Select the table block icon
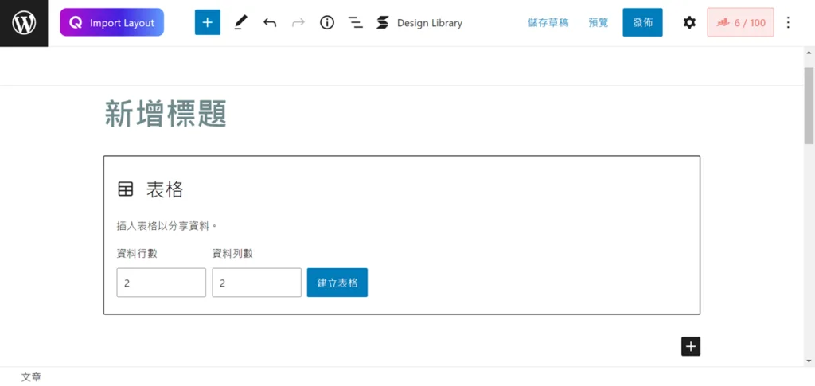 click(x=125, y=189)
